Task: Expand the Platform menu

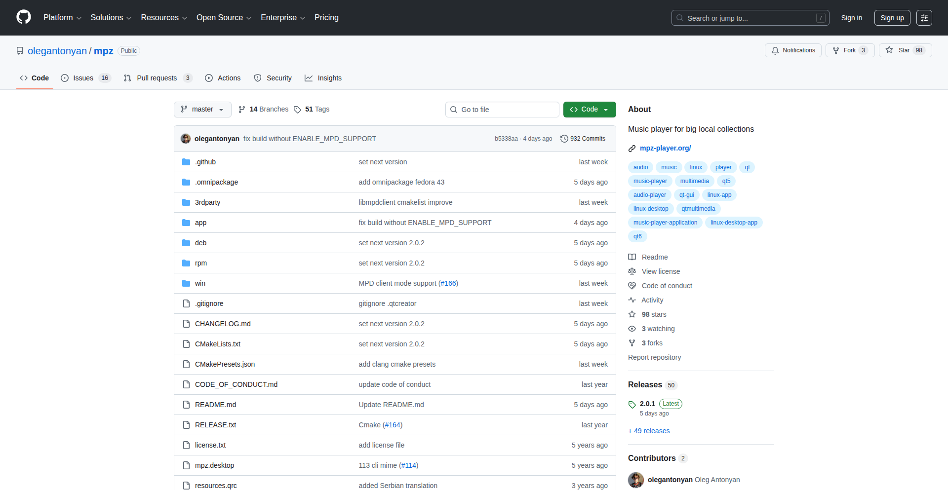Action: 62,18
